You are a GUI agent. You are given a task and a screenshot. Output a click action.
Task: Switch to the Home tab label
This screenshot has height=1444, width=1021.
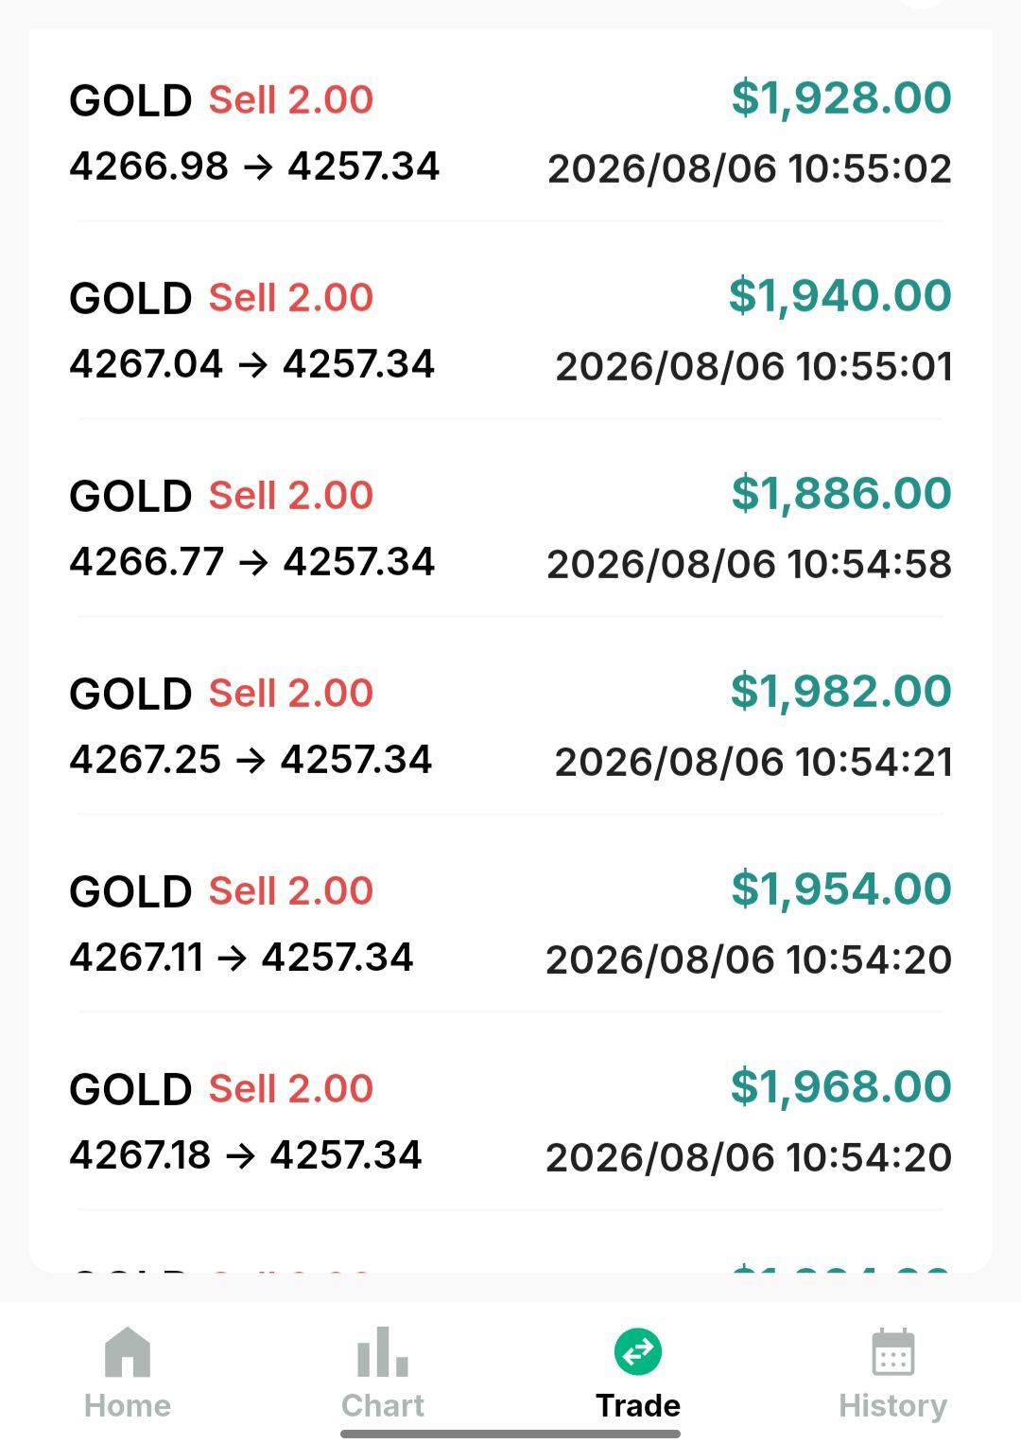click(x=128, y=1405)
